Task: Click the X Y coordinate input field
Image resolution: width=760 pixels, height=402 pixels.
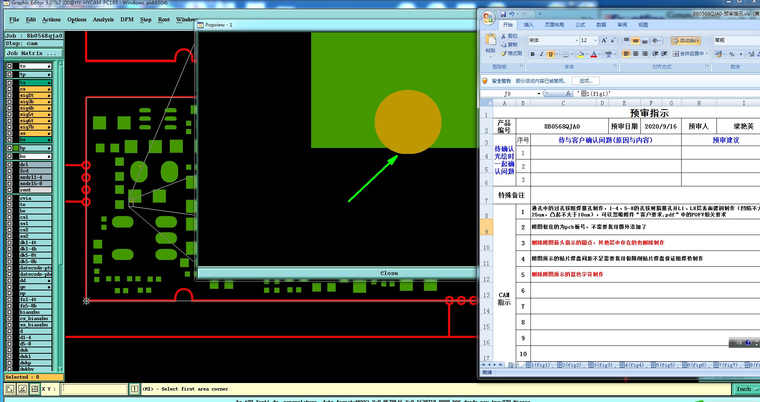Action: pos(94,389)
